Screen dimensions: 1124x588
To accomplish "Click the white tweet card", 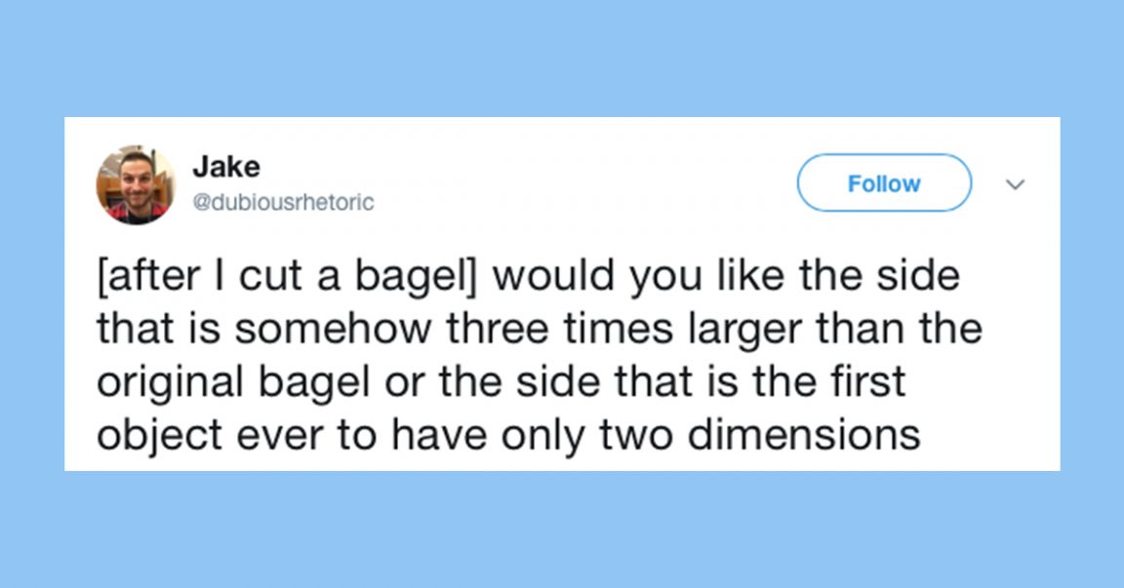I will (x=562, y=293).
